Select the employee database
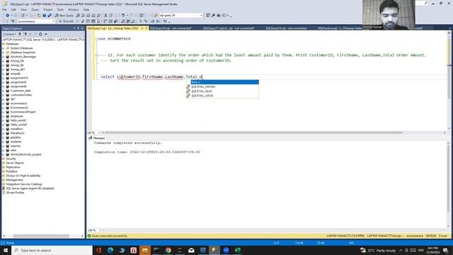 point(16,116)
